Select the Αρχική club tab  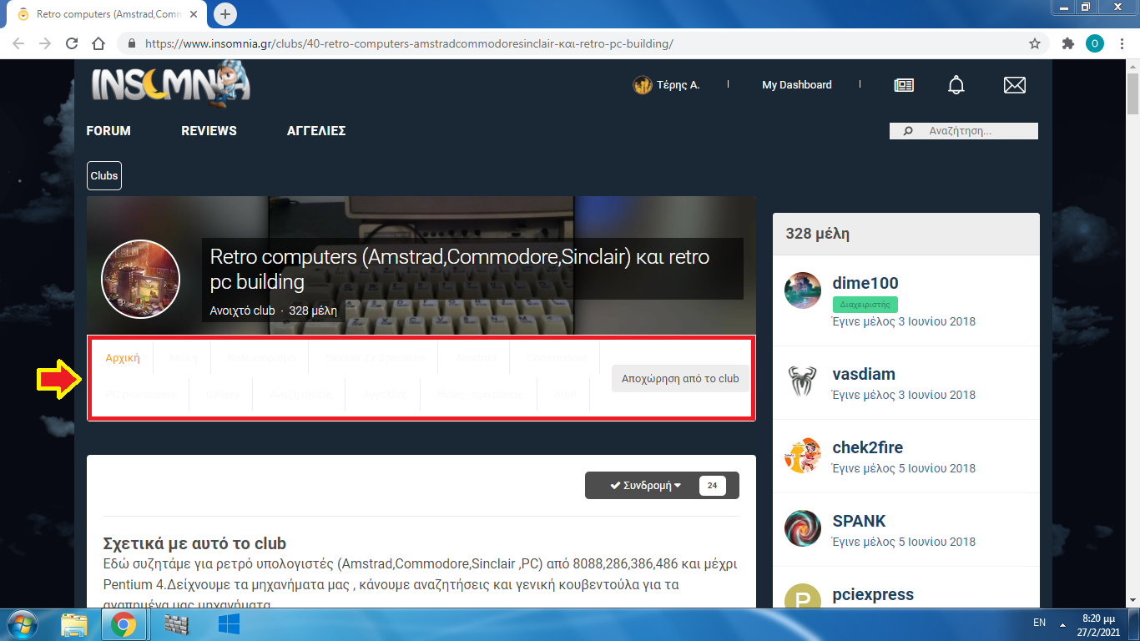[123, 357]
